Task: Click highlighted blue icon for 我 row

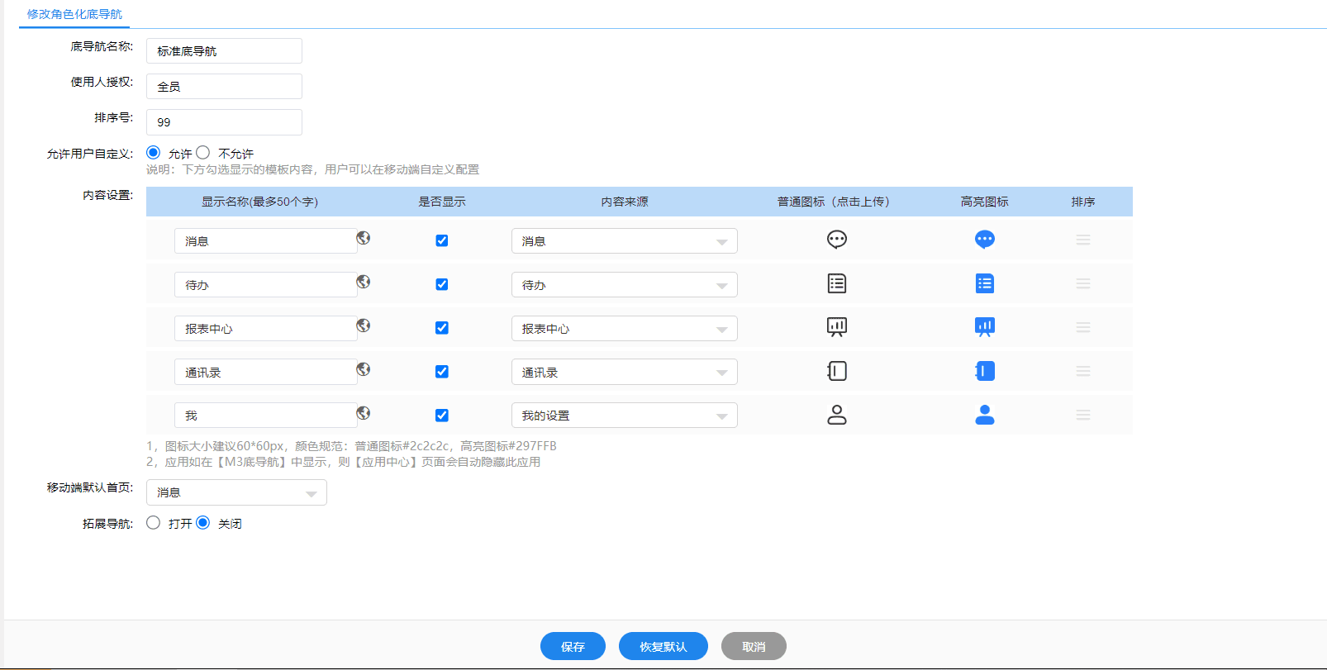Action: pyautogui.click(x=985, y=415)
